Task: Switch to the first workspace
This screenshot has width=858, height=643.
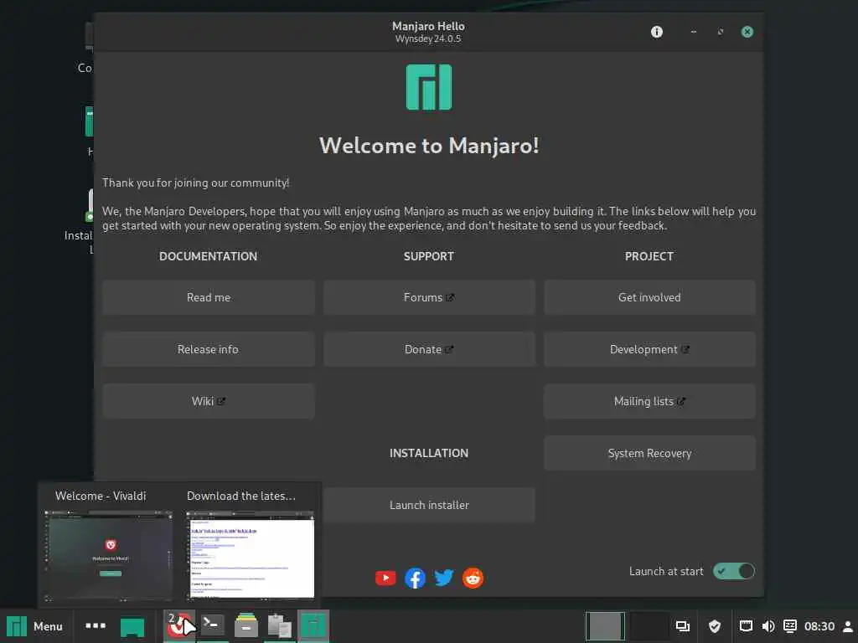Action: 605,626
